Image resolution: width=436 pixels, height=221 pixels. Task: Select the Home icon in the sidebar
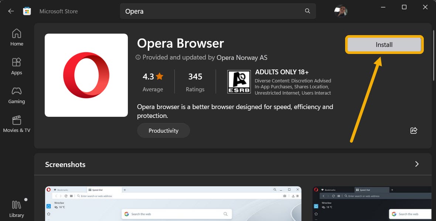click(16, 34)
